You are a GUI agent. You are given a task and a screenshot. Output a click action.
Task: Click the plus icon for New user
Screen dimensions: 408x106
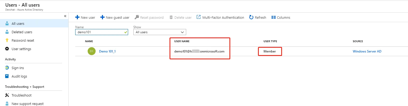click(77, 17)
